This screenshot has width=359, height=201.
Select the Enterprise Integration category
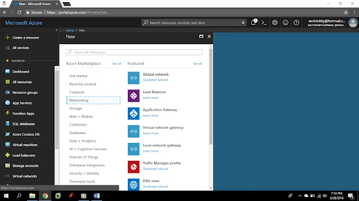tap(87, 165)
